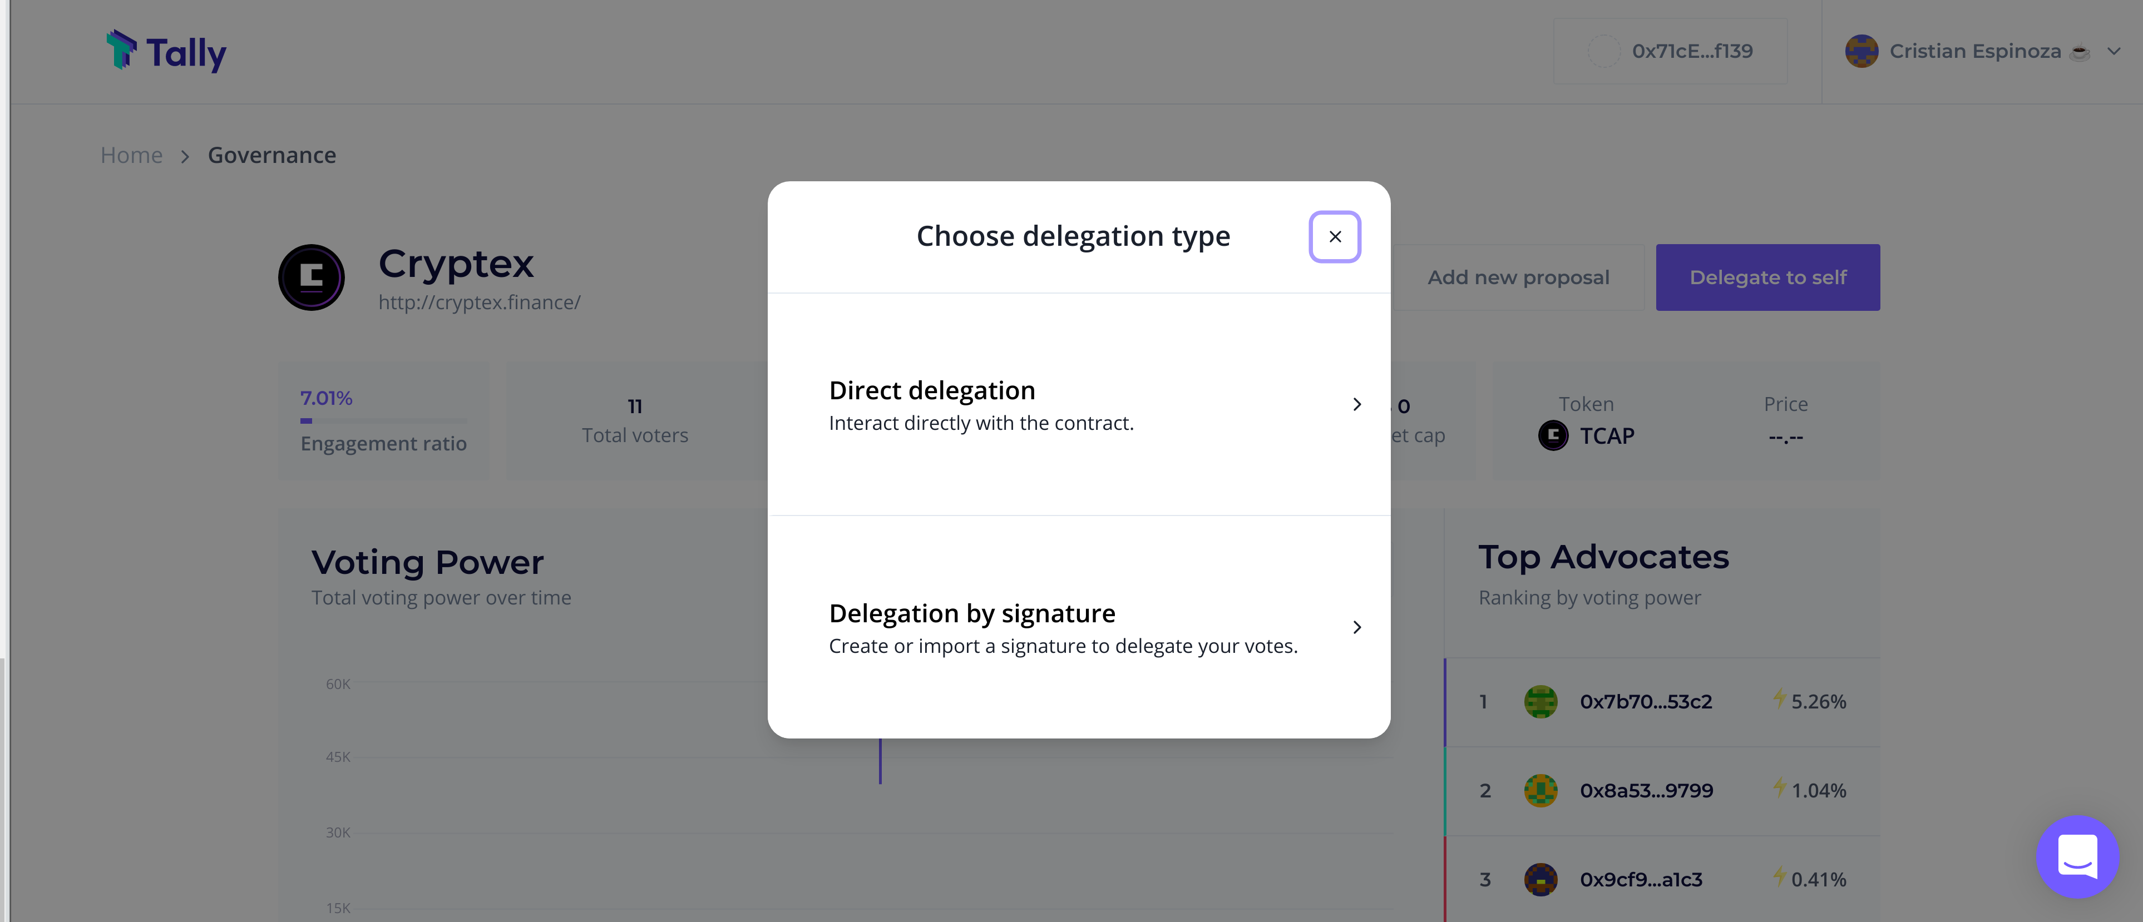Image resolution: width=2143 pixels, height=922 pixels.
Task: Select Delegation by signature option
Action: tap(1078, 628)
